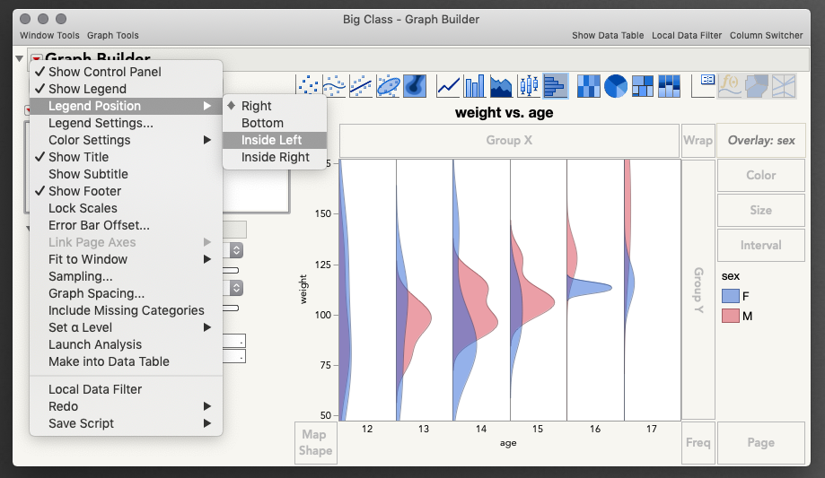825x478 pixels.
Task: Open Legend Settings dialog
Action: (127, 123)
